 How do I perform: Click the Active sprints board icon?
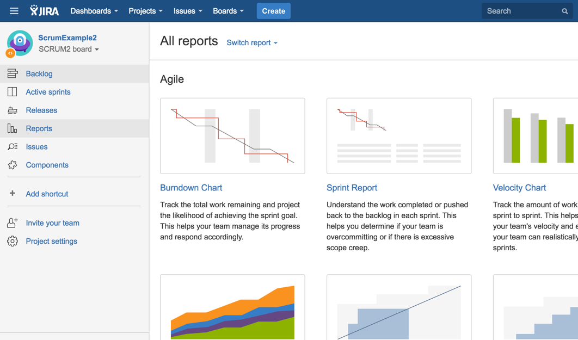coord(12,92)
